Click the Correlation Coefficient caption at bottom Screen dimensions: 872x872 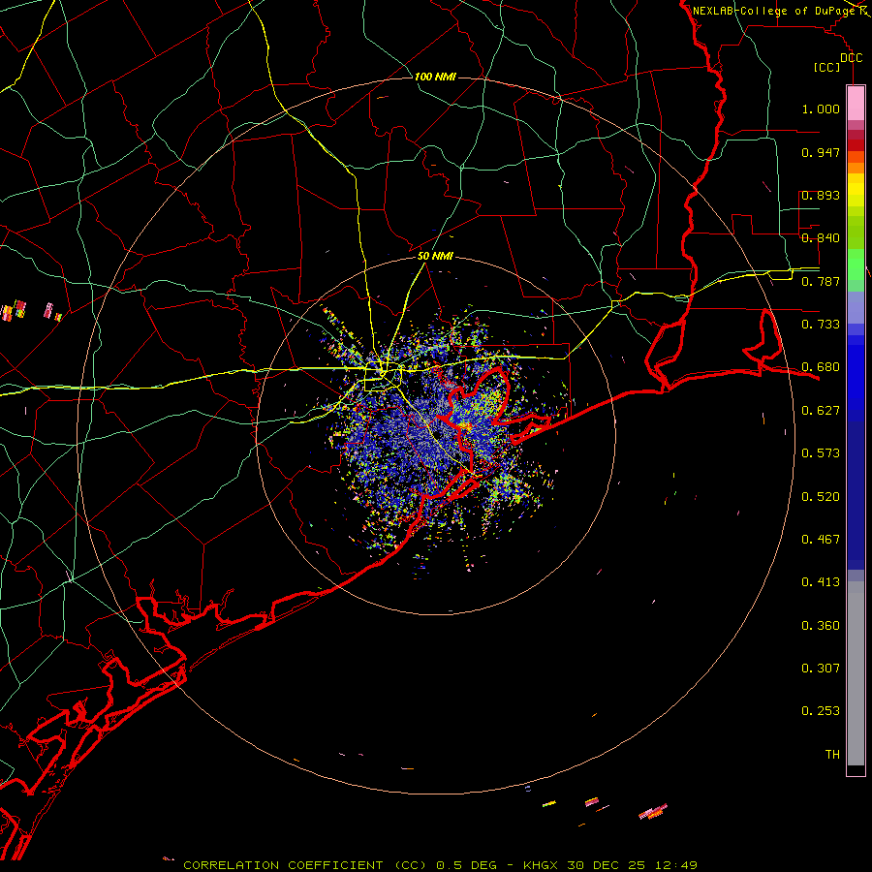(x=440, y=865)
